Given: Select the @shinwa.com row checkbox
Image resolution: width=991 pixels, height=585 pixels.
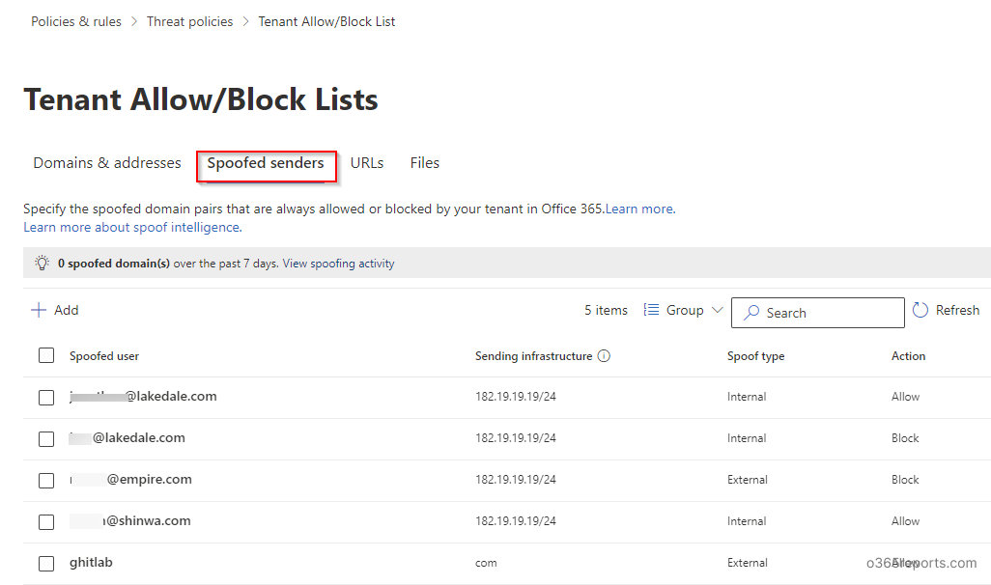Looking at the screenshot, I should click(x=46, y=522).
